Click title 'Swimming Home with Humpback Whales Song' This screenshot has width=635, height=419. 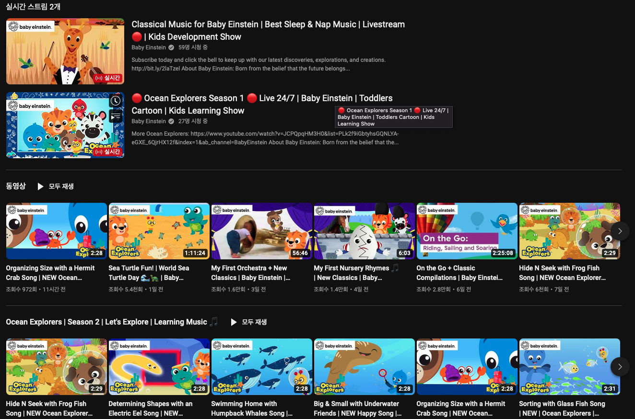(252, 408)
